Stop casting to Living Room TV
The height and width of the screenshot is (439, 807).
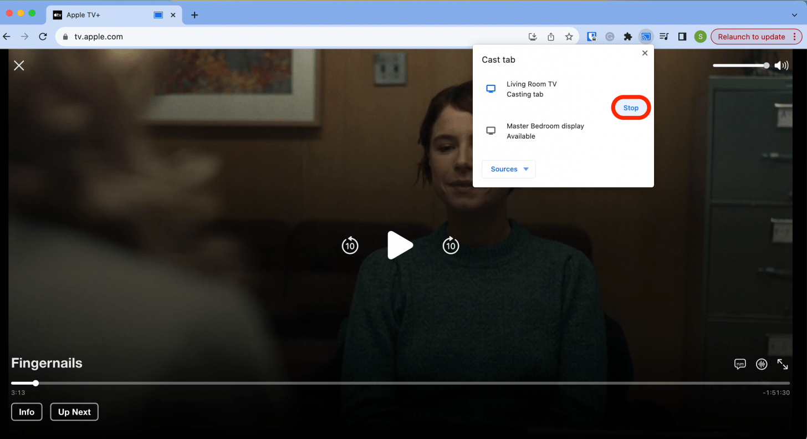click(631, 108)
